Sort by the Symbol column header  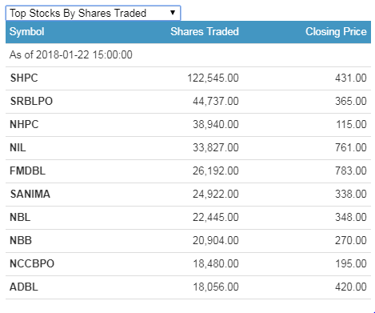[26, 32]
